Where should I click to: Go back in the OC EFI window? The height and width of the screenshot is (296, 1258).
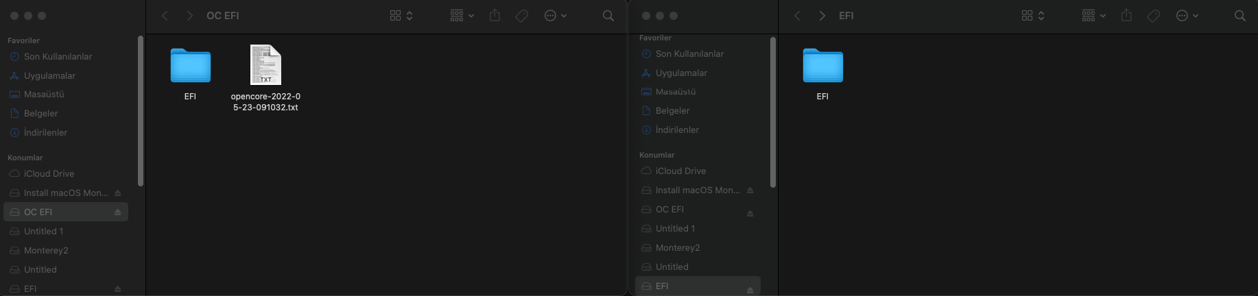(165, 16)
